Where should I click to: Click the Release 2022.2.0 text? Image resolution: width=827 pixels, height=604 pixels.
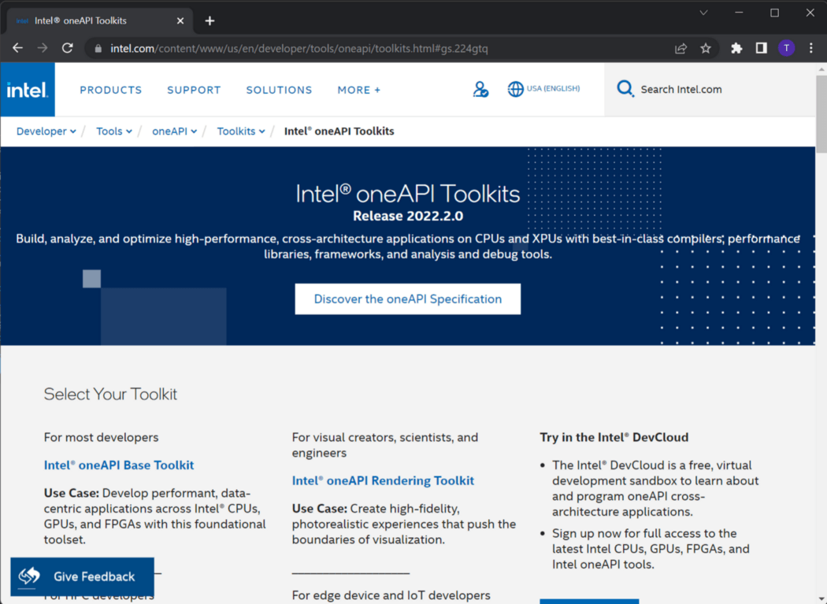tap(408, 216)
